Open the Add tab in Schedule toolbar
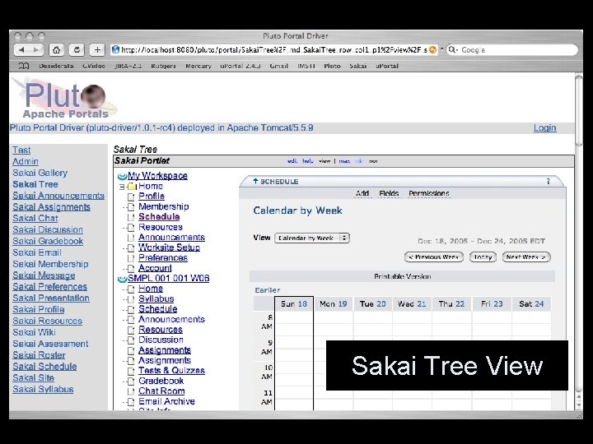Viewport: 593px width, 444px height. [362, 193]
